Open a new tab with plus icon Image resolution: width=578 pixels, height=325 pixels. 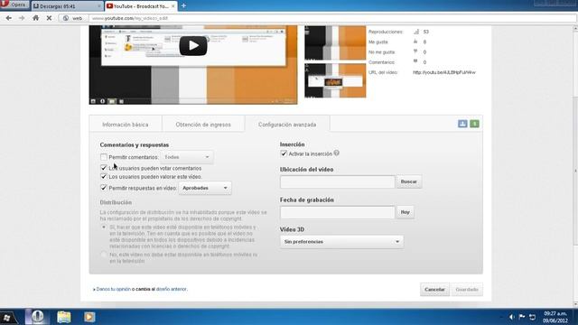[183, 6]
